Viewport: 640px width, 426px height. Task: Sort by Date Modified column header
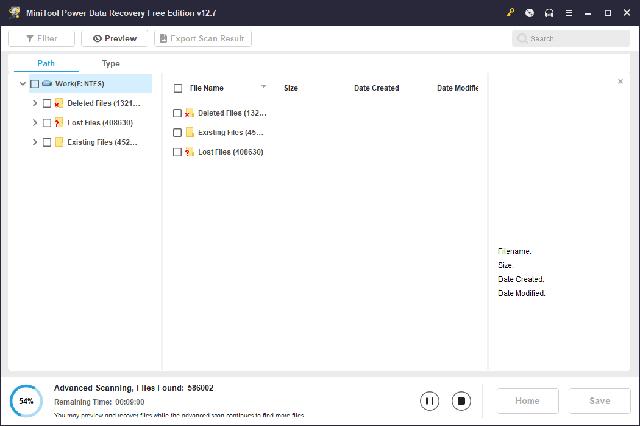(x=458, y=88)
